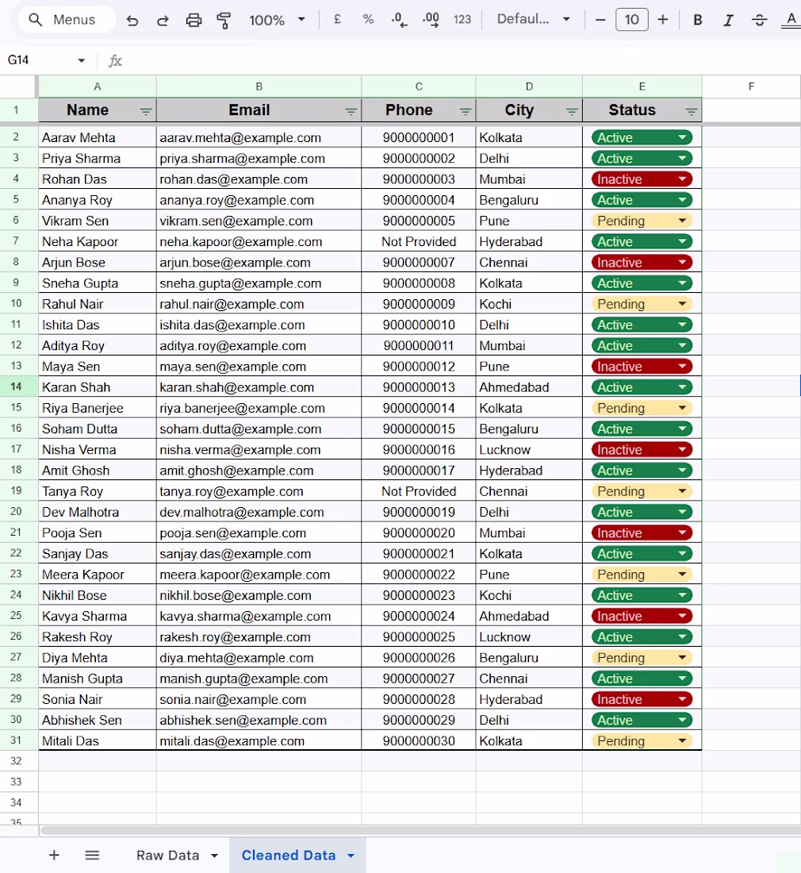Viewport: 801px width, 873px height.
Task: Open the Name column filter icon
Action: (x=146, y=111)
